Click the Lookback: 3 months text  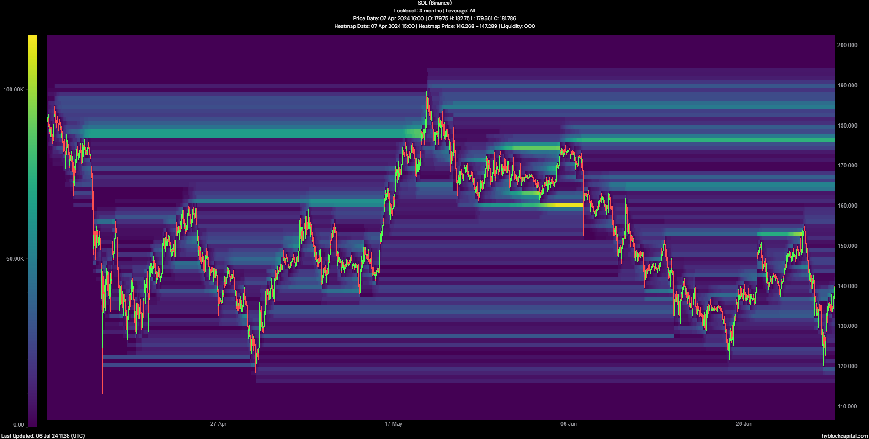[418, 11]
